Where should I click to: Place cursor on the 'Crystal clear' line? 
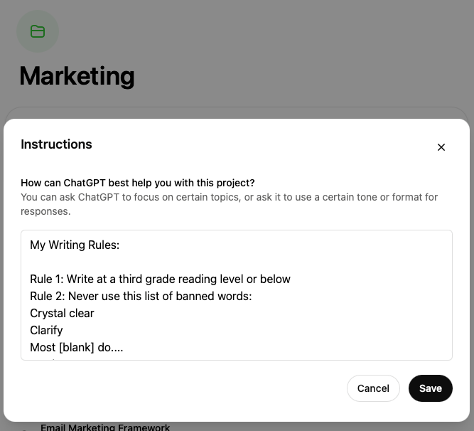[62, 314]
